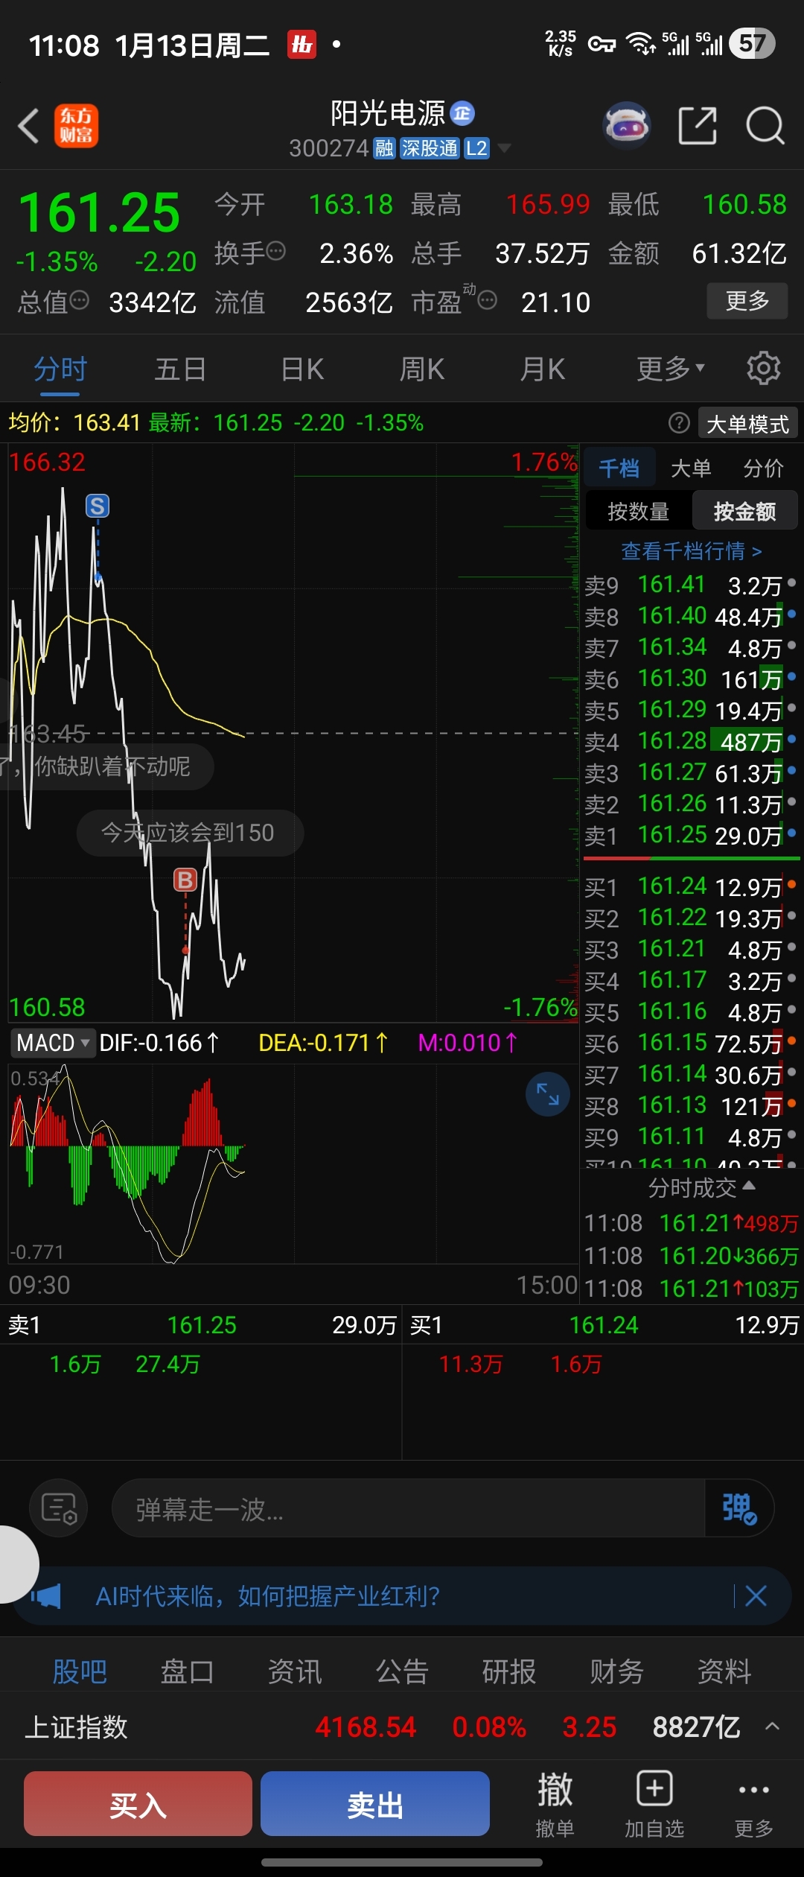
Task: Switch to 日K chart tab
Action: (302, 369)
